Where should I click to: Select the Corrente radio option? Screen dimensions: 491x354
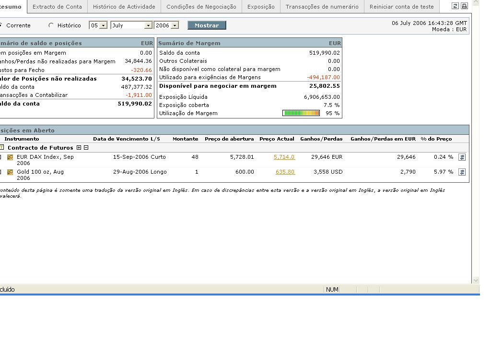click(1, 25)
